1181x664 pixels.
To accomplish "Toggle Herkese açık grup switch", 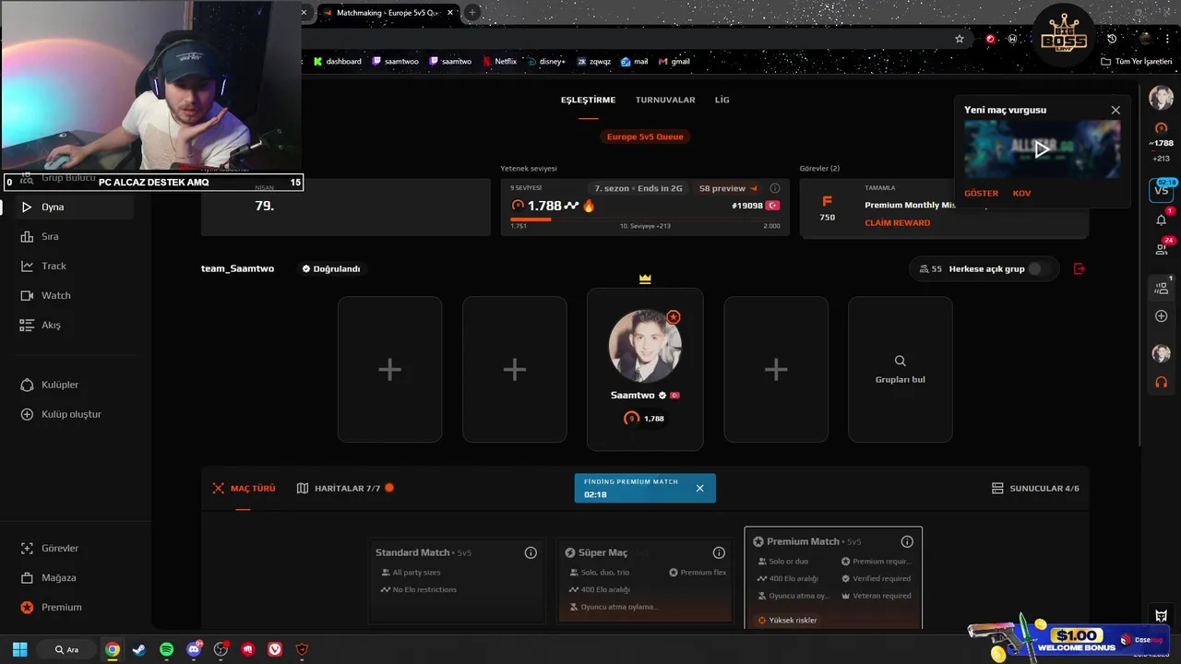I will [1040, 268].
